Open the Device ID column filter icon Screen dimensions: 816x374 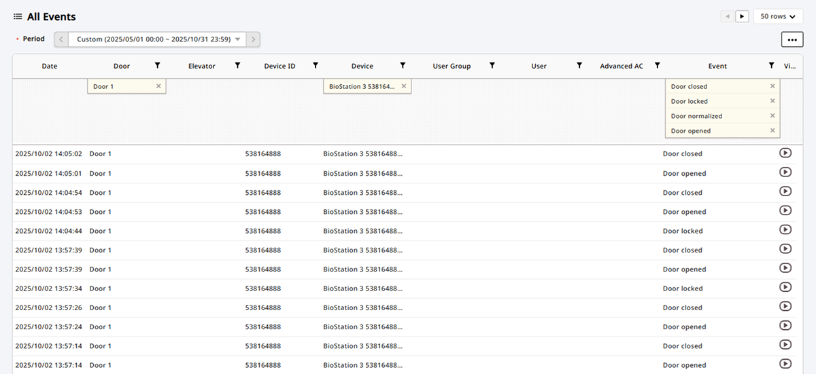(x=316, y=66)
